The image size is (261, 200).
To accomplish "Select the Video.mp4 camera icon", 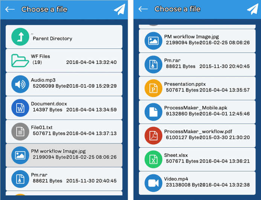I will click(x=153, y=183).
